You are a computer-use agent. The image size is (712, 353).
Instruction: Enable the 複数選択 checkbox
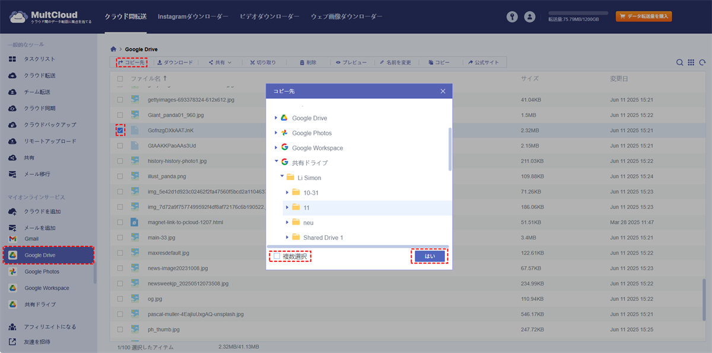tap(276, 256)
